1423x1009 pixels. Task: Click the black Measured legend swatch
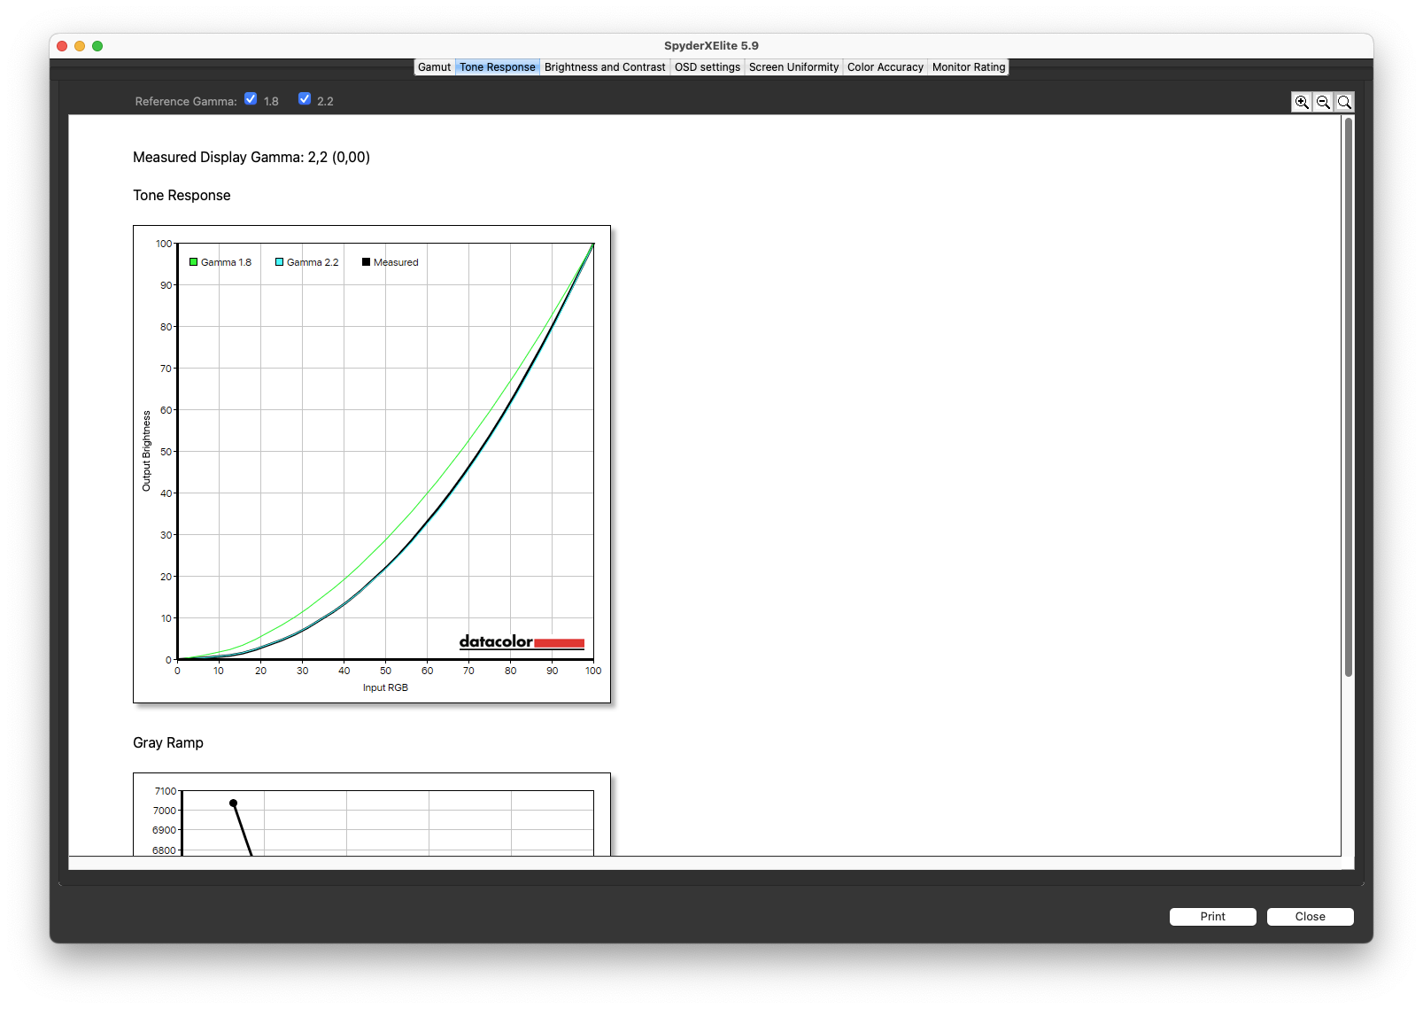click(x=366, y=262)
